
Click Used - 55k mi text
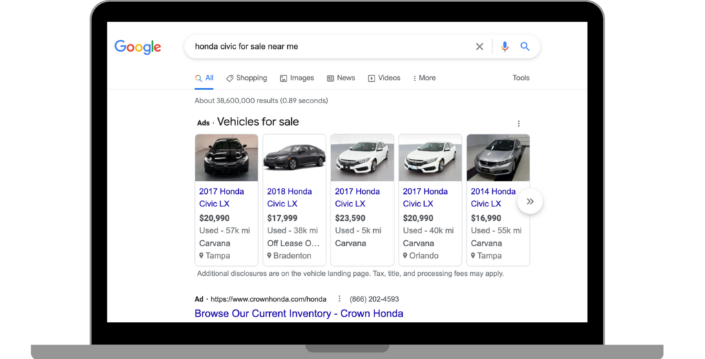pyautogui.click(x=496, y=230)
